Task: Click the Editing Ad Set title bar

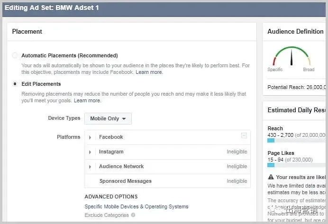Action: [x=164, y=9]
